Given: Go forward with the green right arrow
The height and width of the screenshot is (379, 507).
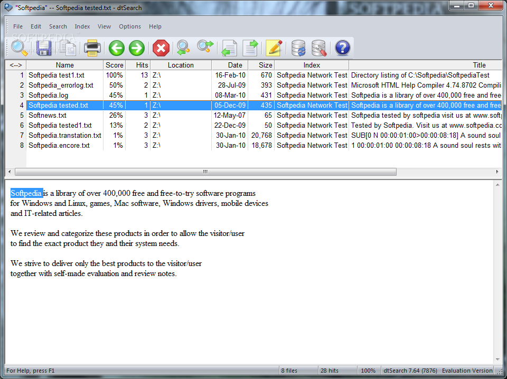Looking at the screenshot, I should (137, 48).
